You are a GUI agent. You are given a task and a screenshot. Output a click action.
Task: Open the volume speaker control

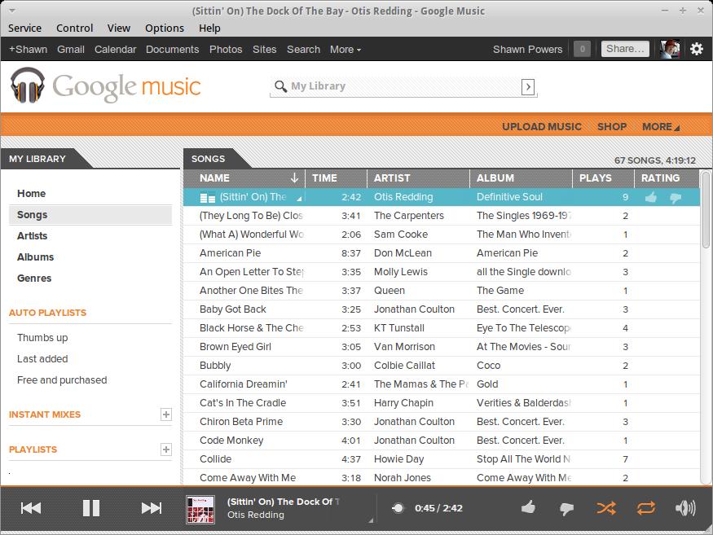tap(685, 508)
